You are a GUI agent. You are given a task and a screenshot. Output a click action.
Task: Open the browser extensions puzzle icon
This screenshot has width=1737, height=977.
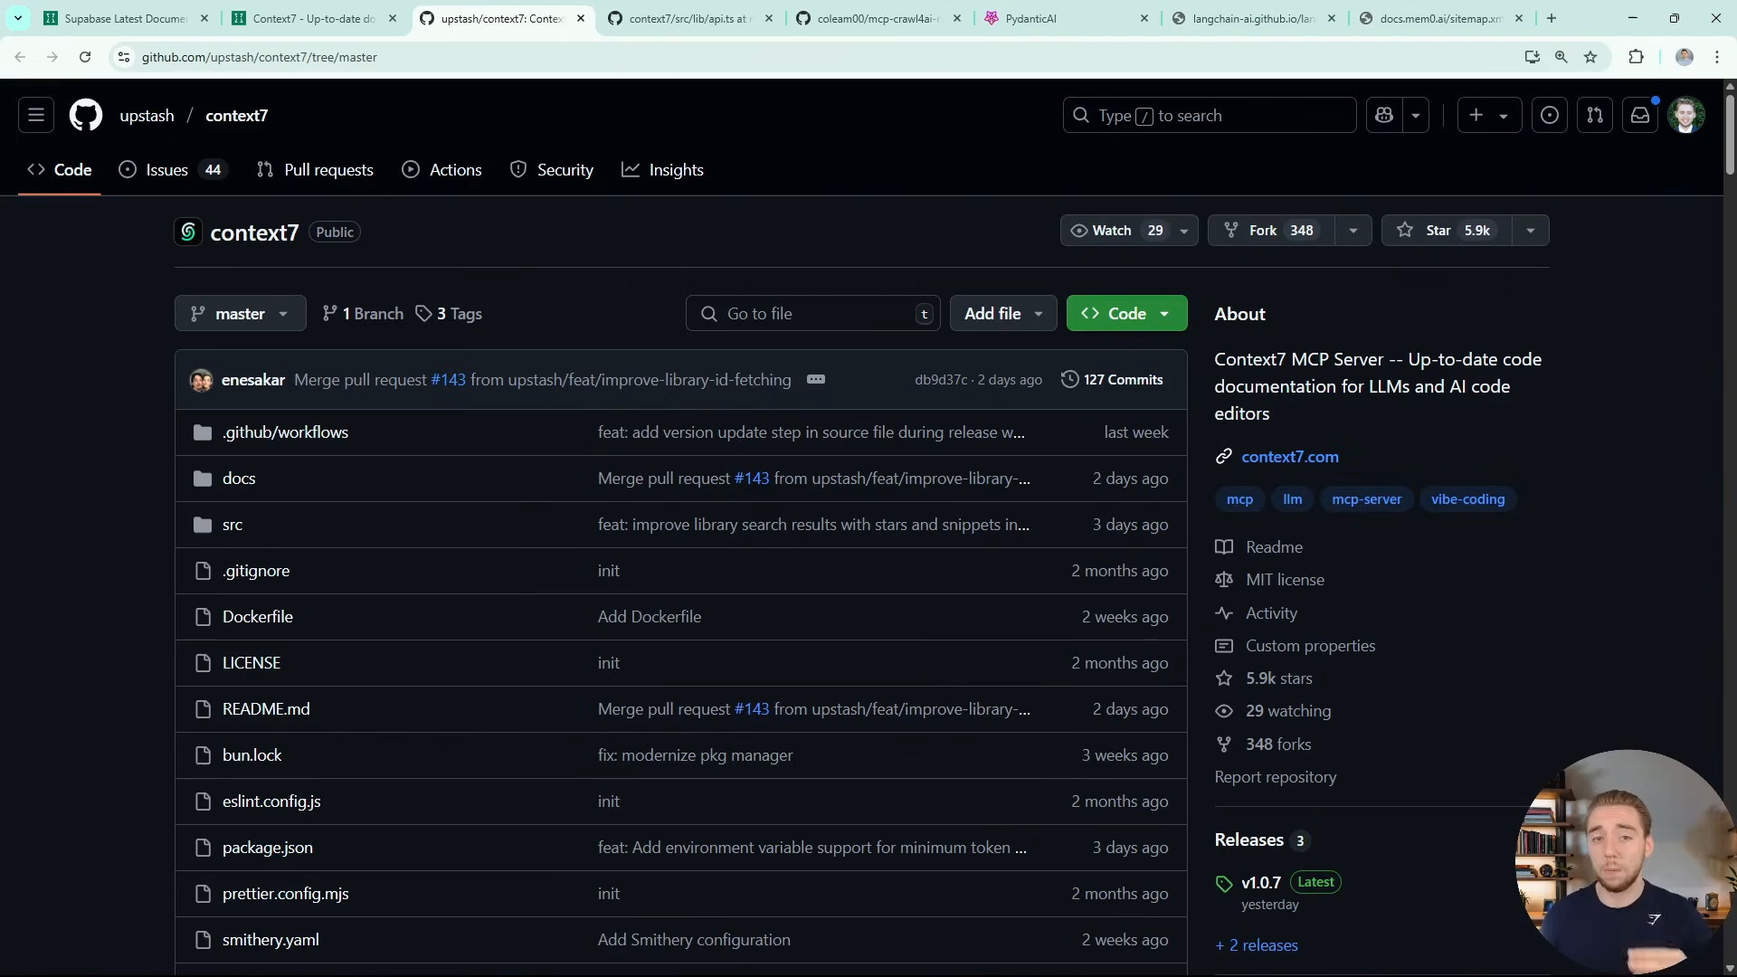[x=1636, y=57]
